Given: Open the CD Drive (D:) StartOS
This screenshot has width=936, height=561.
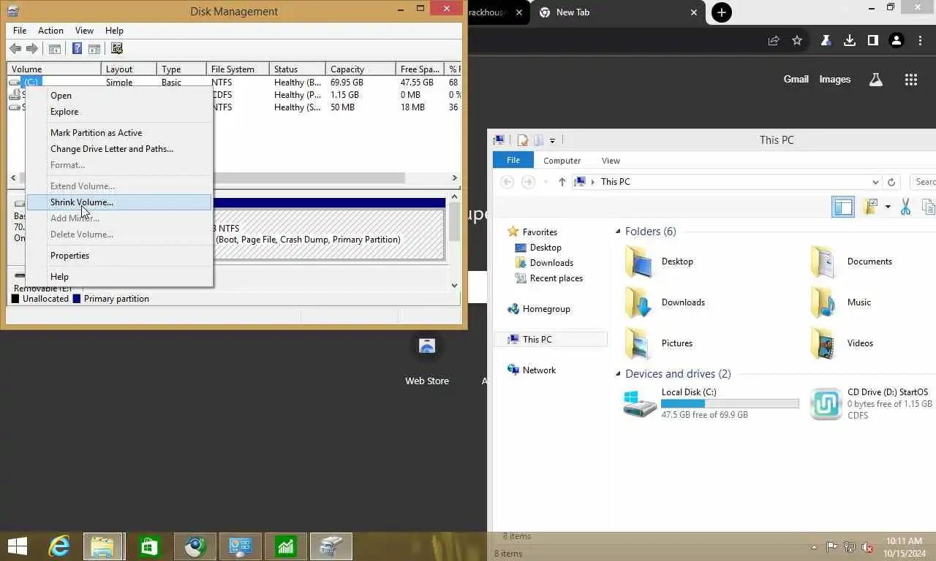Looking at the screenshot, I should pyautogui.click(x=872, y=403).
